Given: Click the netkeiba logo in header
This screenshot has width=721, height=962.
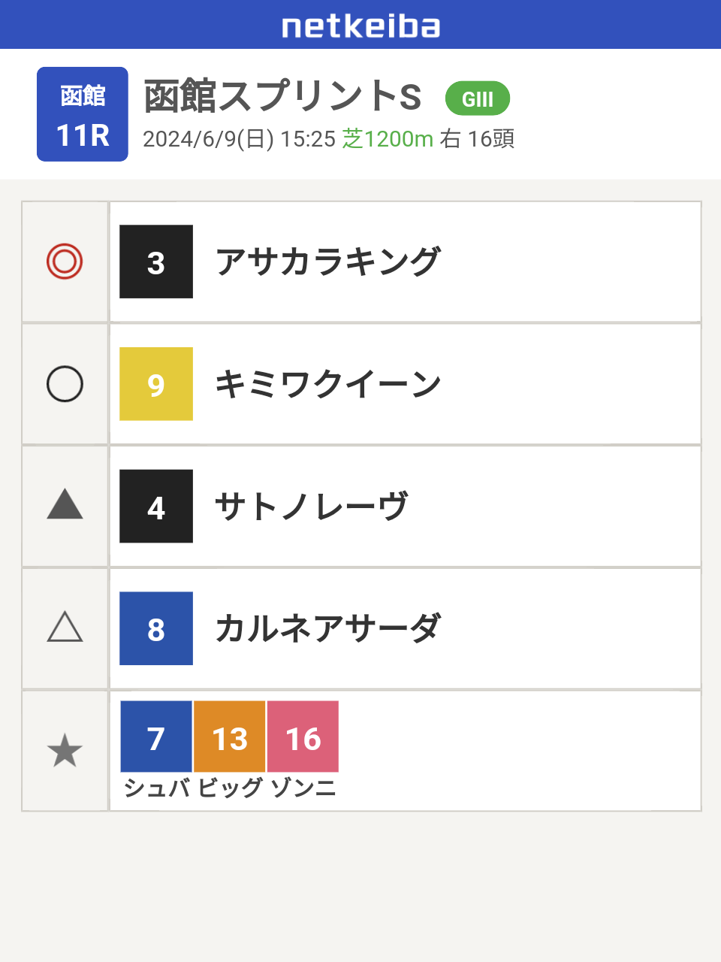Looking at the screenshot, I should [360, 26].
